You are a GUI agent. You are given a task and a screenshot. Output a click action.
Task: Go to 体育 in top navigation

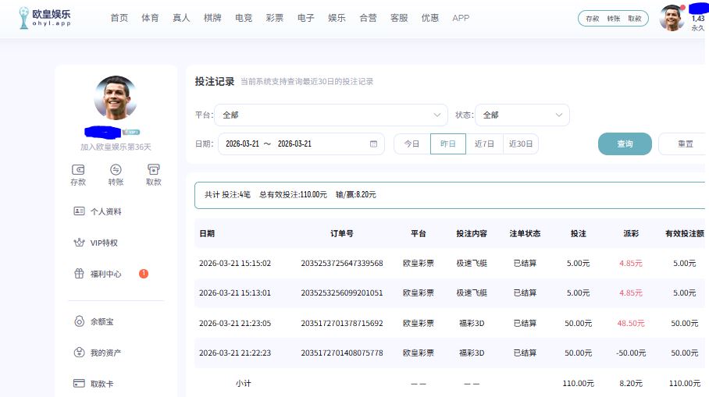[150, 17]
